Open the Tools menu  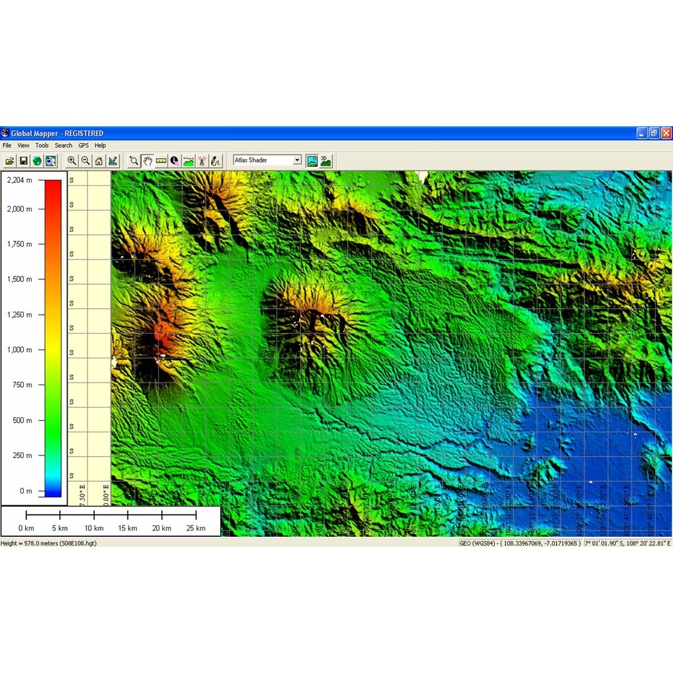click(x=42, y=145)
